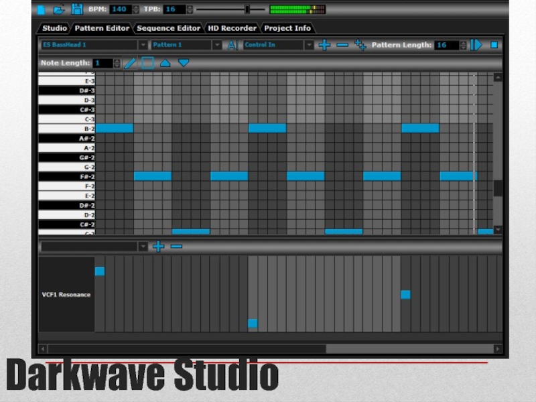Click the rename pattern icon
Image resolution: width=536 pixels, height=402 pixels.
pyautogui.click(x=232, y=46)
